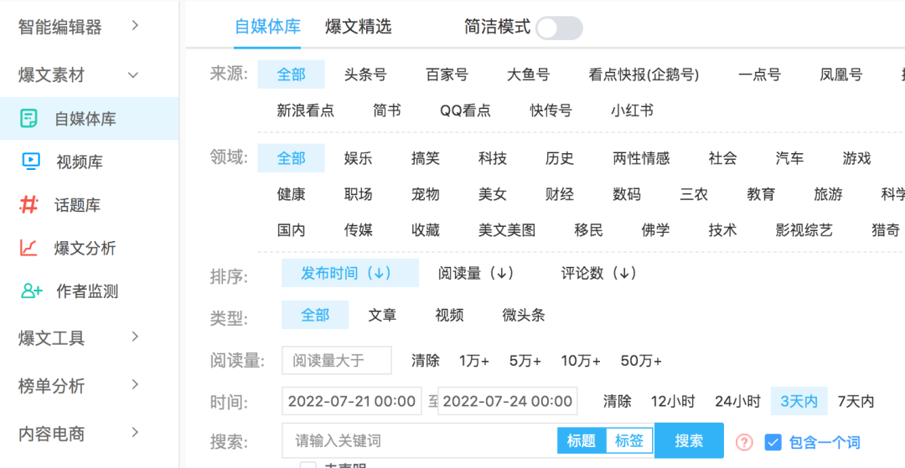Set time range to 7天内

point(856,401)
